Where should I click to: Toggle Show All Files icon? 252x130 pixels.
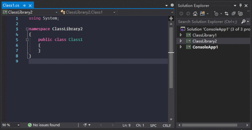[x=240, y=14]
